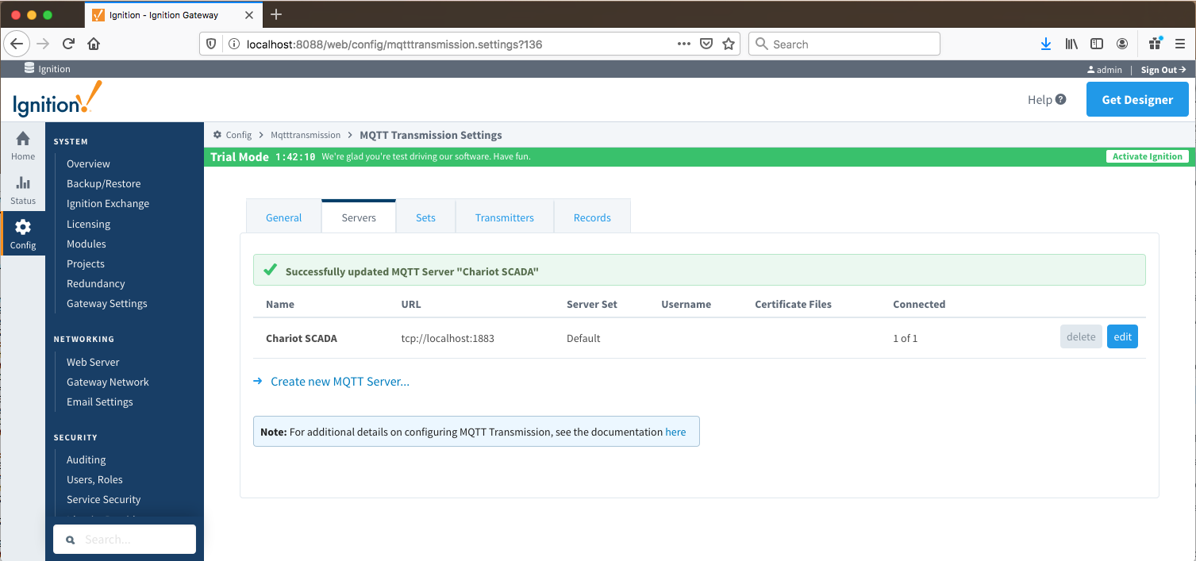1196x561 pixels.
Task: Click the admin user icon
Action: pos(1092,70)
